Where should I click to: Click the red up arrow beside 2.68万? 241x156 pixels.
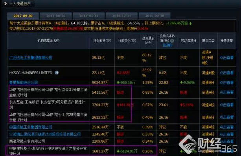(x=118, y=73)
